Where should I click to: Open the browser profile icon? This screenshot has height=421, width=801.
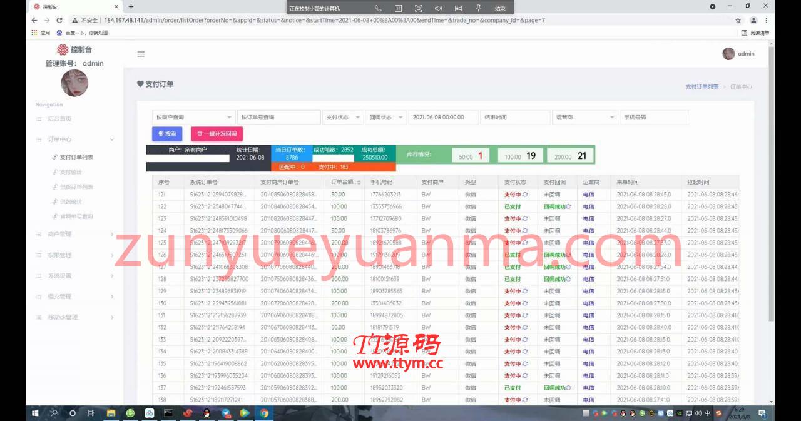(x=753, y=20)
